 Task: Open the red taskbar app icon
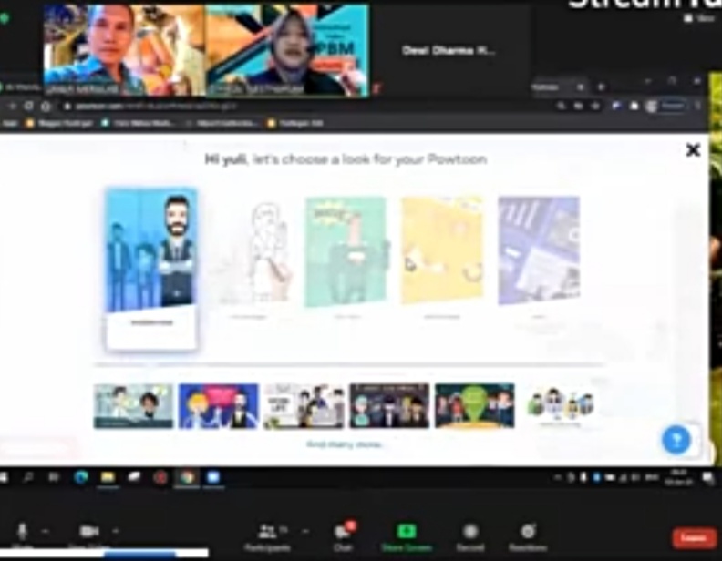coord(160,478)
